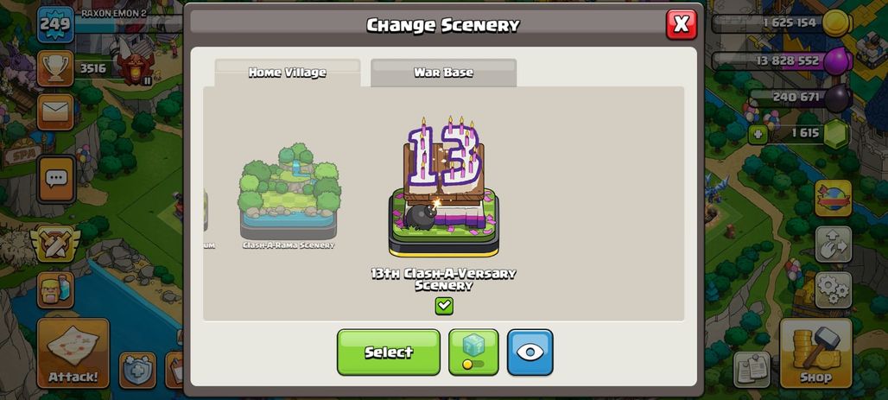The height and width of the screenshot is (400, 888).
Task: Open the mail inbox icon
Action: (55, 111)
